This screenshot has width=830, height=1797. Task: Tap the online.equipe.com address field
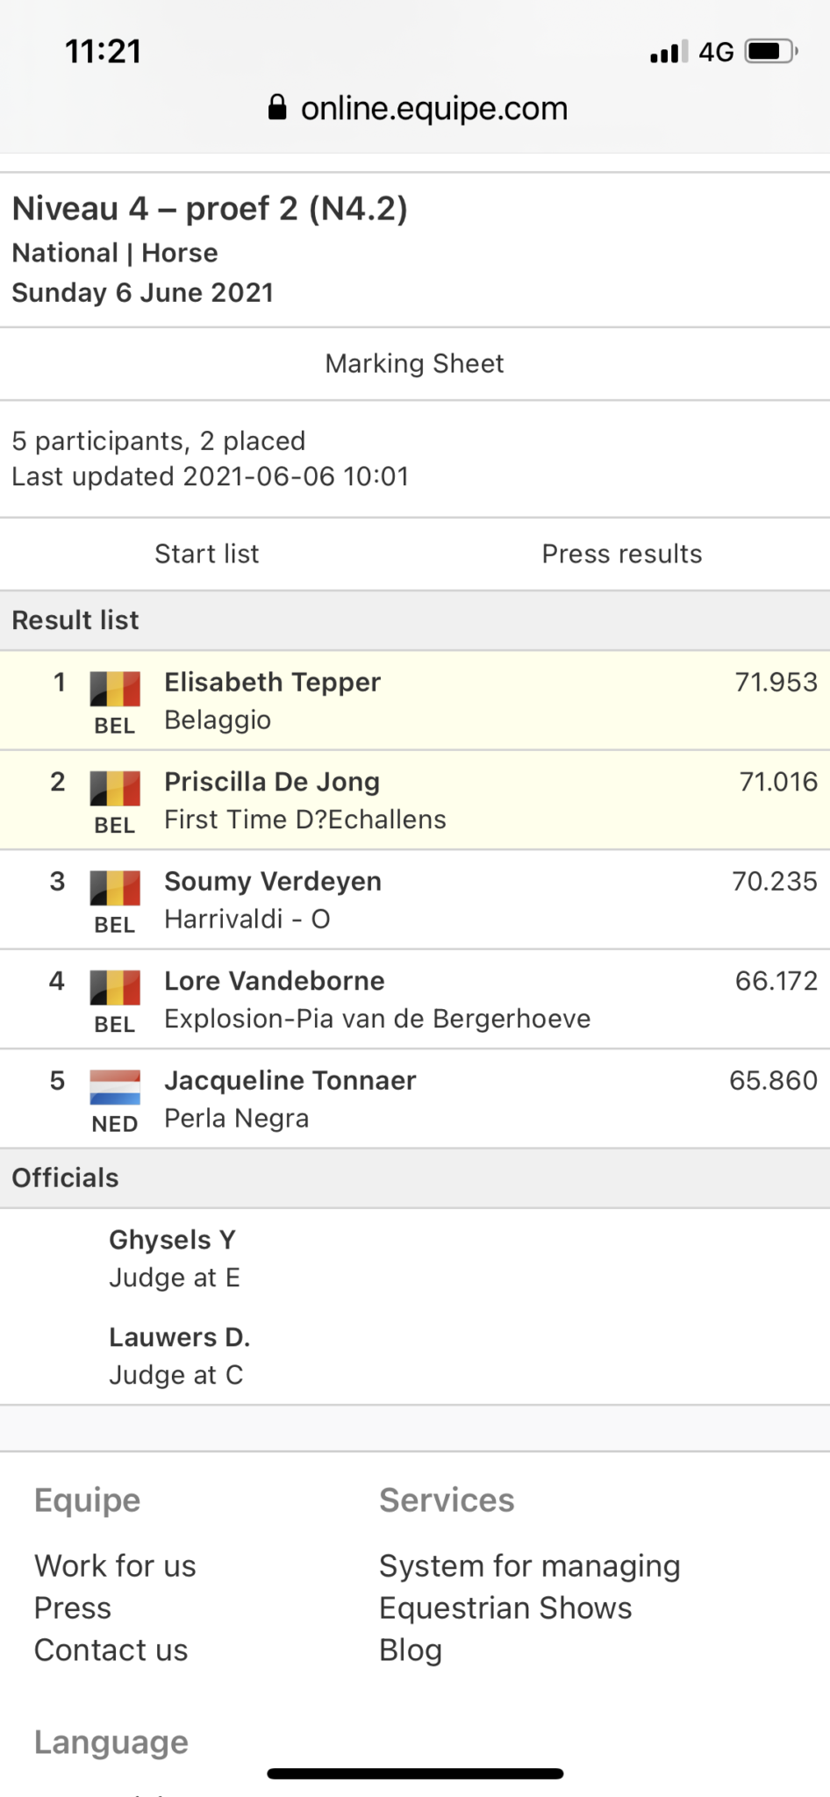pyautogui.click(x=433, y=108)
